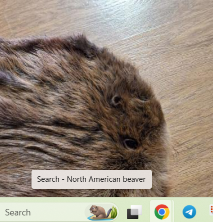Focus the taskbar Search box
This screenshot has height=222, width=213.
point(59,212)
